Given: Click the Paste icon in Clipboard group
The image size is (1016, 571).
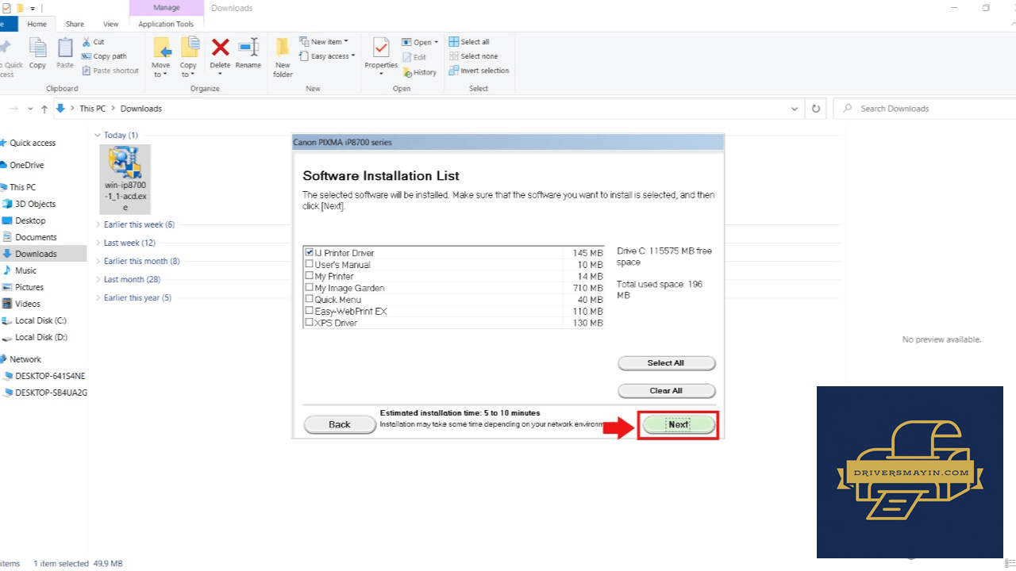Looking at the screenshot, I should click(x=65, y=54).
